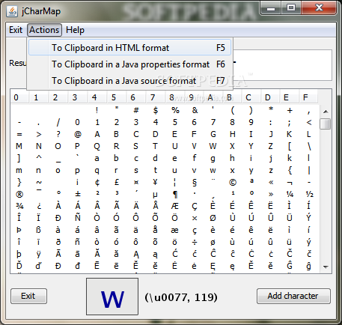Click the Add character button
Image resolution: width=342 pixels, height=325 pixels.
[293, 296]
